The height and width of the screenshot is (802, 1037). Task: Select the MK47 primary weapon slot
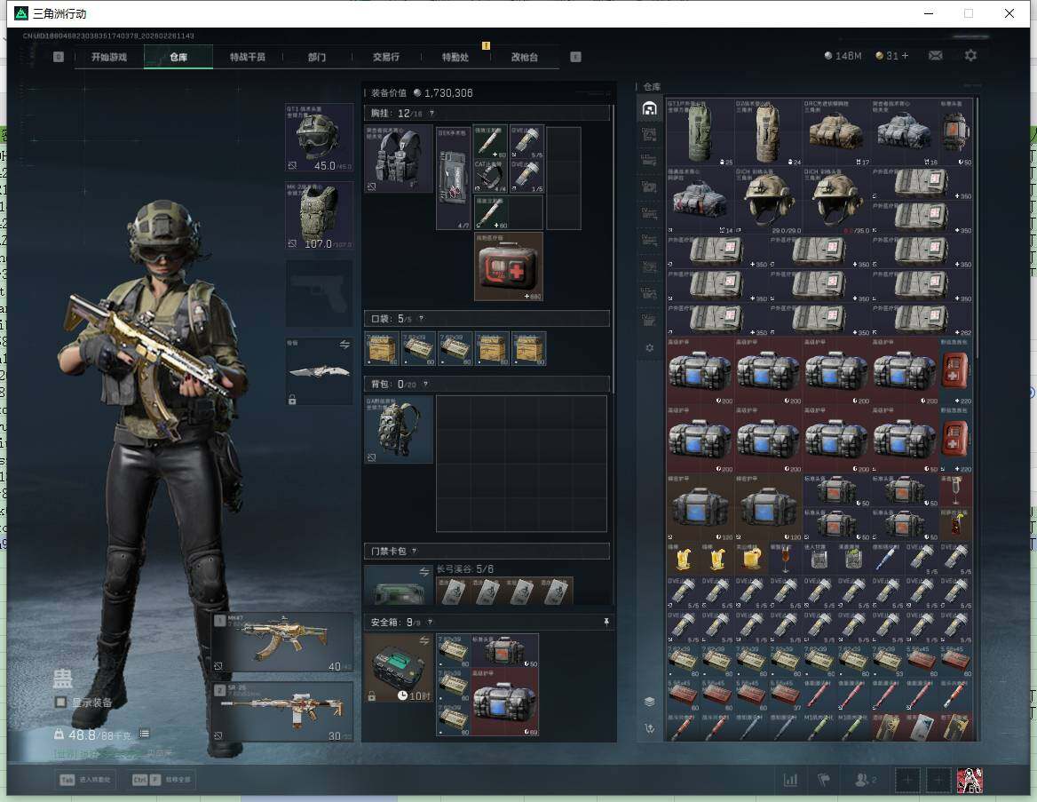pos(282,643)
